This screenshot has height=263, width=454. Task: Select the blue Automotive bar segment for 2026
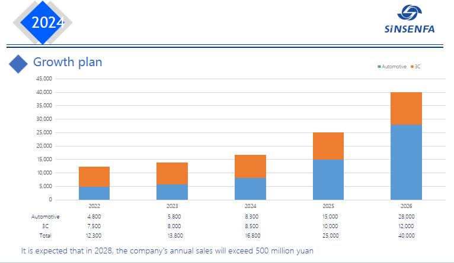pyautogui.click(x=406, y=162)
